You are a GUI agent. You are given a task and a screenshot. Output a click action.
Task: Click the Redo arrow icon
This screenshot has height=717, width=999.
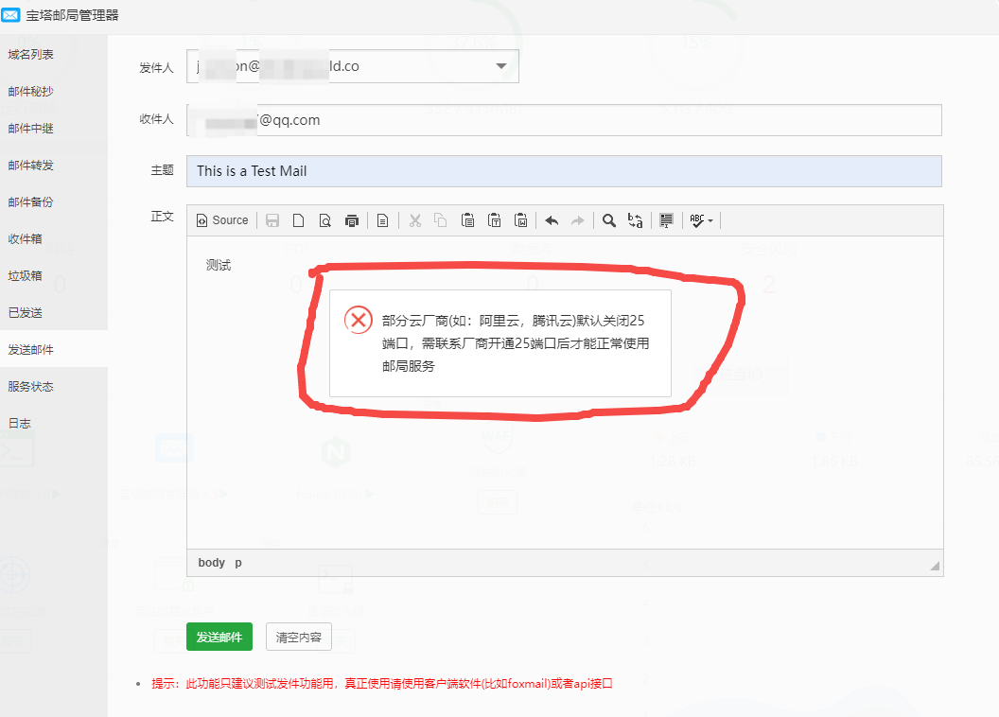(x=578, y=220)
